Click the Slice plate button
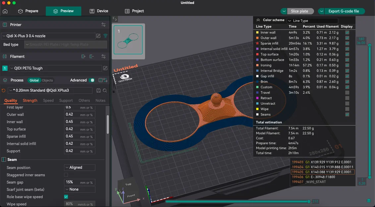This screenshot has width=375, height=207. point(300,11)
